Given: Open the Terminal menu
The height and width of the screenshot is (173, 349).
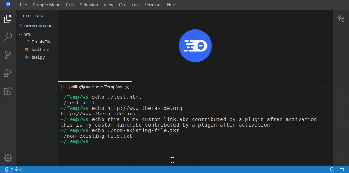Looking at the screenshot, I should point(153,5).
